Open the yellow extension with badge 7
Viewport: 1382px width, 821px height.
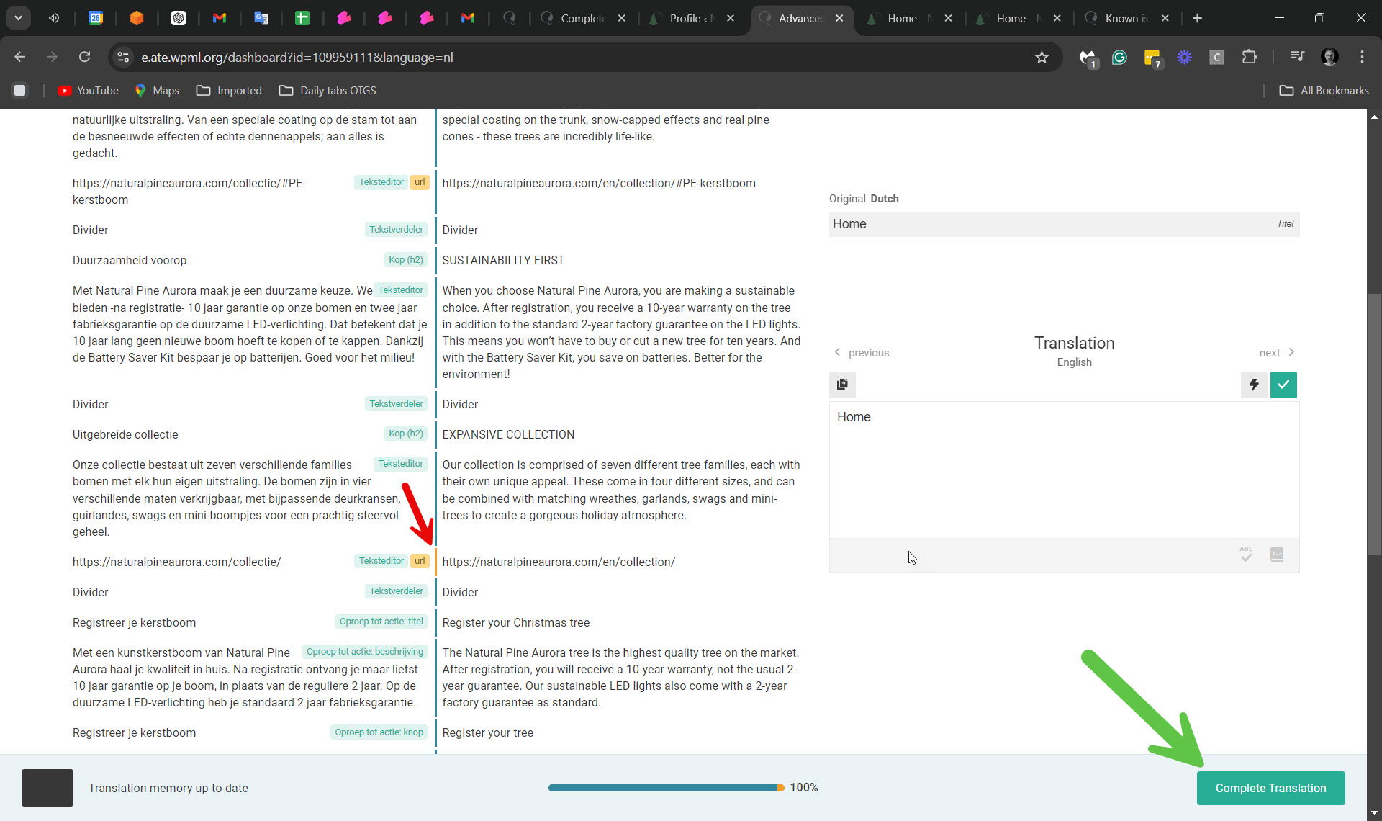click(1152, 58)
